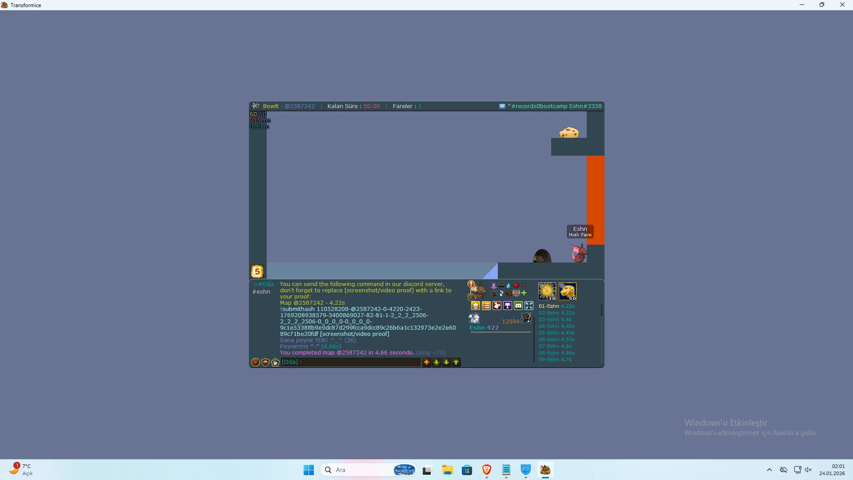Open the weather widget showing 7°C

20,470
